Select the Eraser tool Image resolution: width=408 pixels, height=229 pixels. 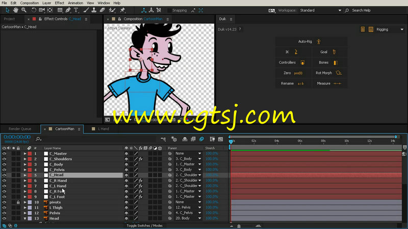pos(103,10)
